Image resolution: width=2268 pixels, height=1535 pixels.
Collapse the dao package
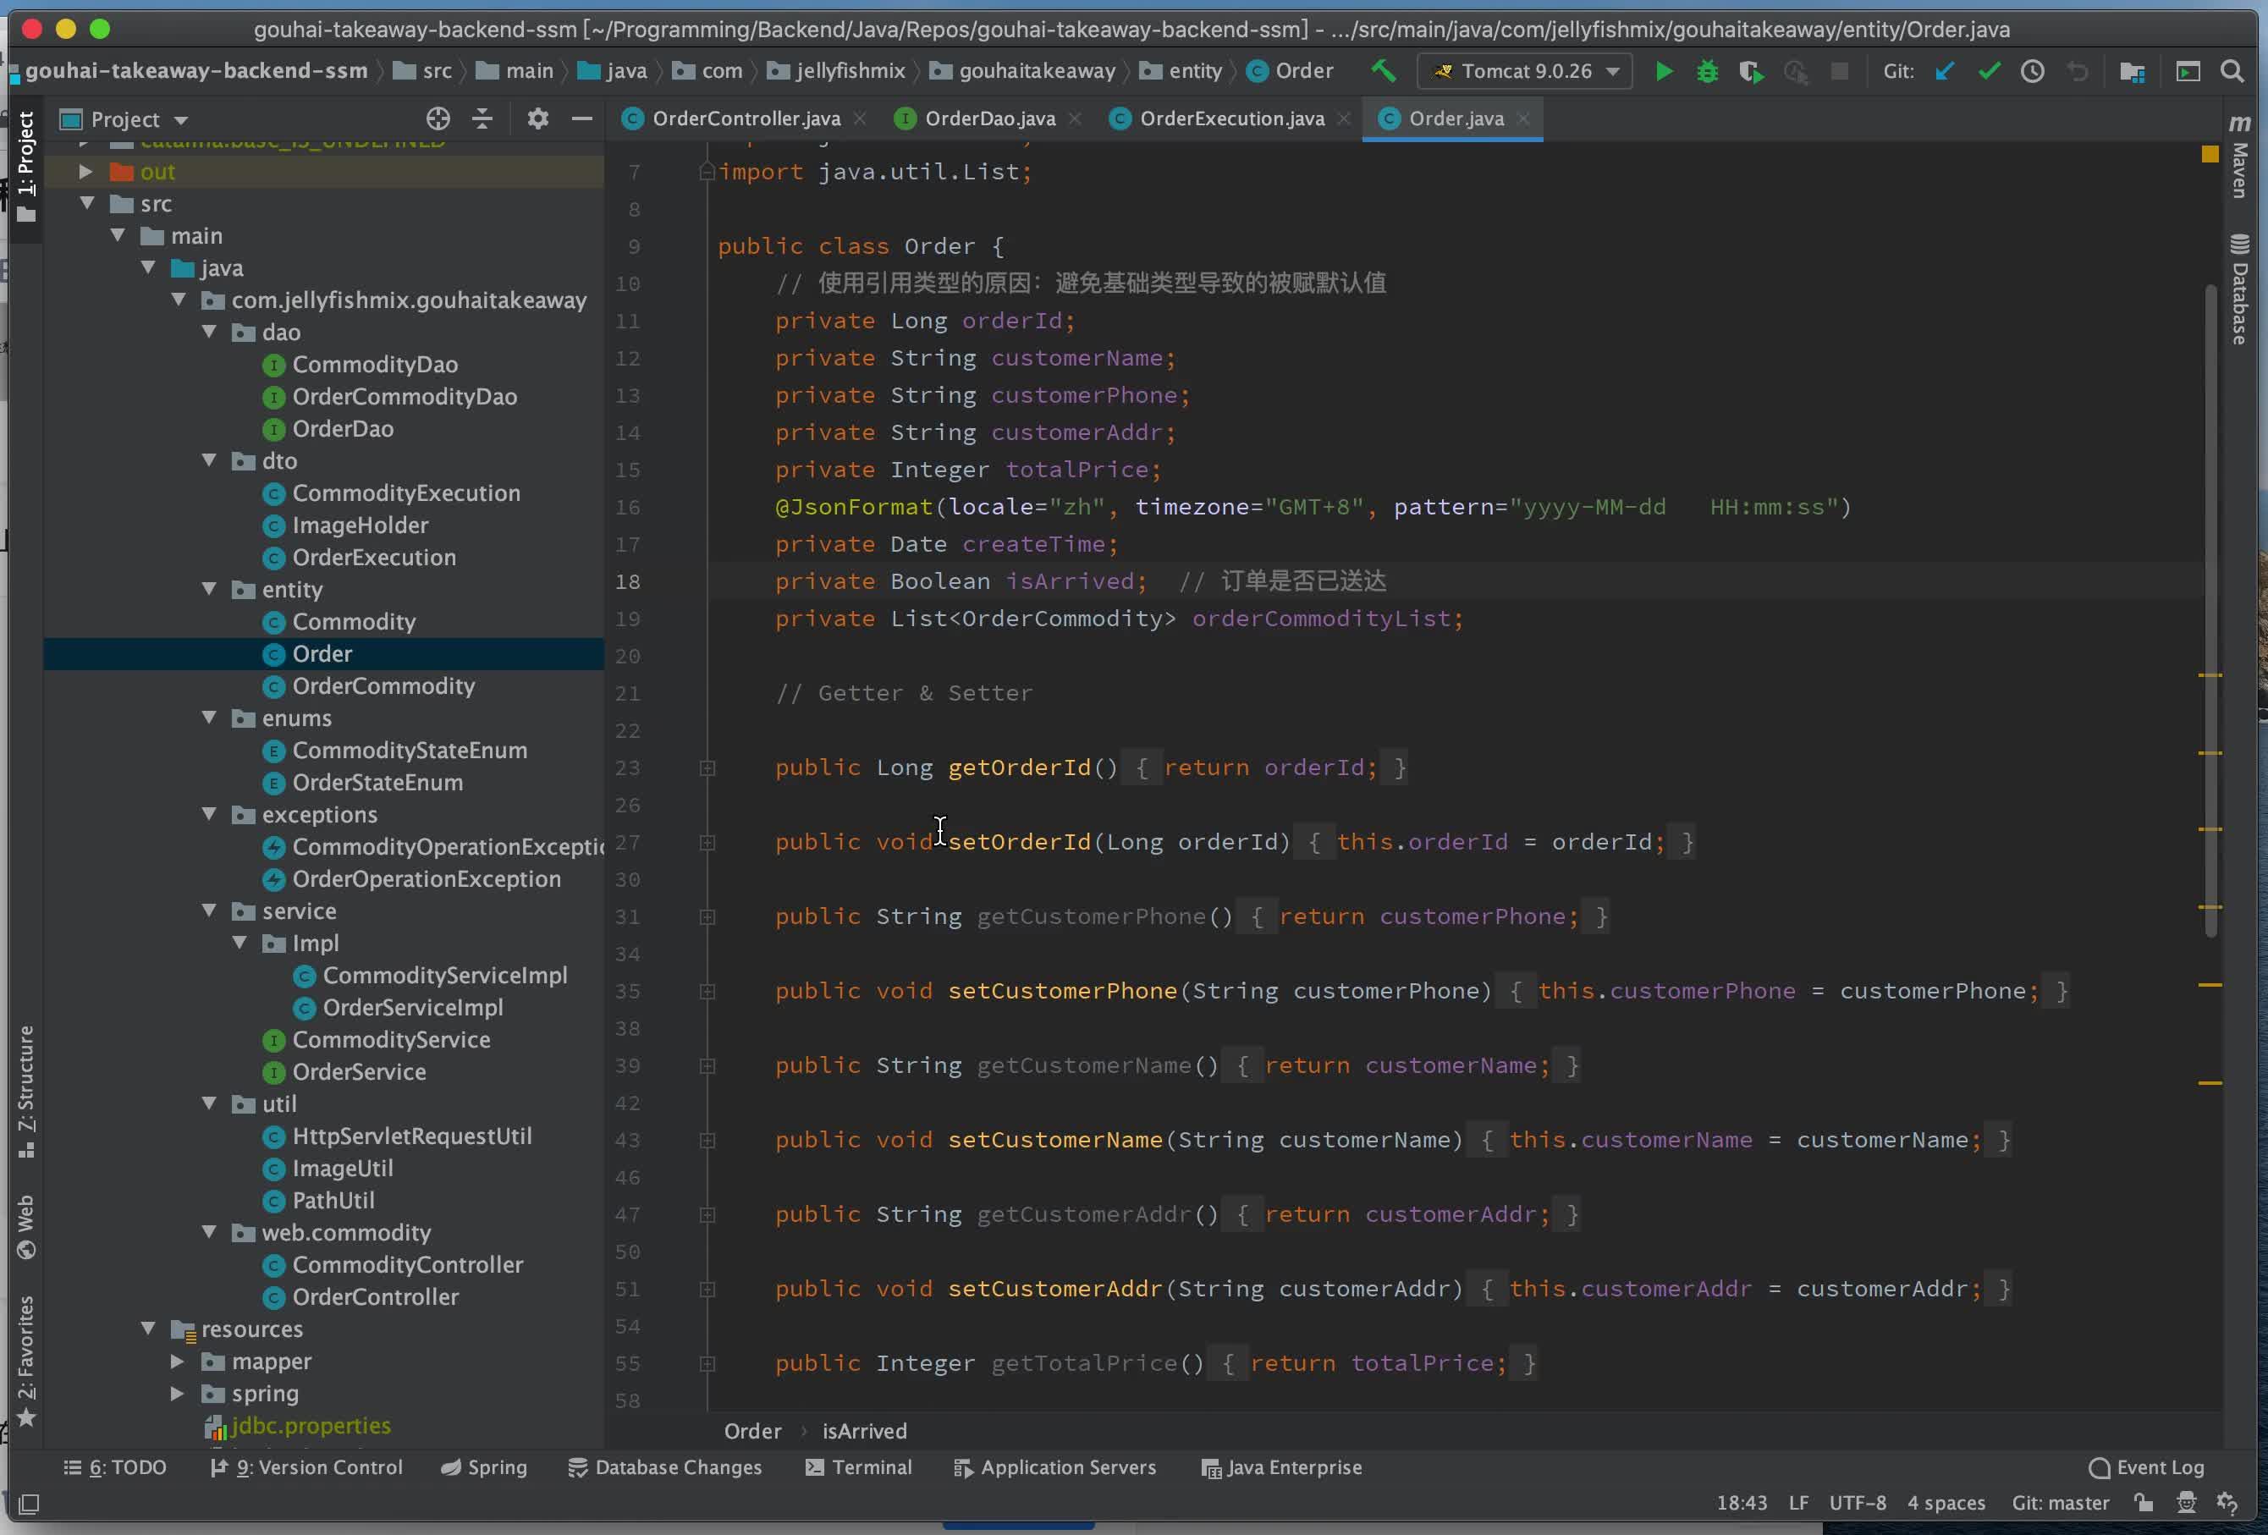click(209, 333)
